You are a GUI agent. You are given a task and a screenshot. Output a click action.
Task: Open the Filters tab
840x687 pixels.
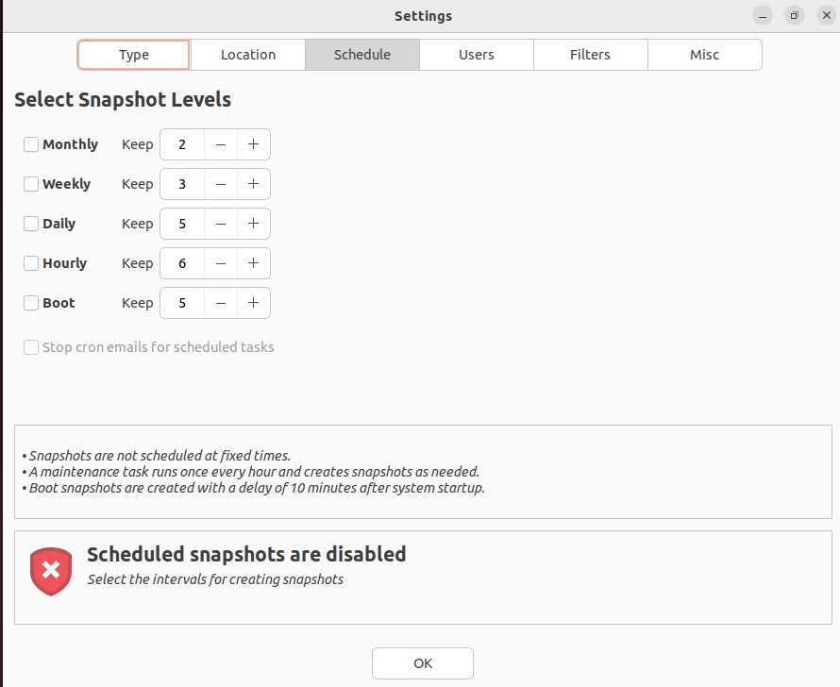(x=590, y=55)
